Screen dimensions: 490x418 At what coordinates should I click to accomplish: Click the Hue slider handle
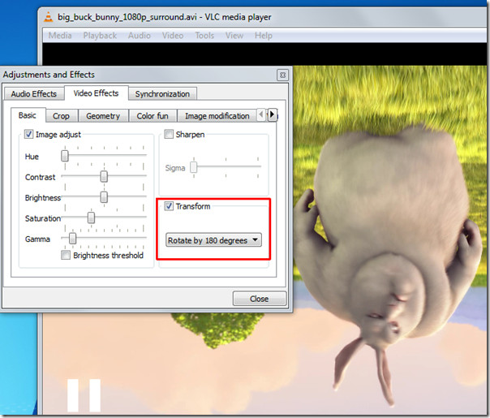65,156
